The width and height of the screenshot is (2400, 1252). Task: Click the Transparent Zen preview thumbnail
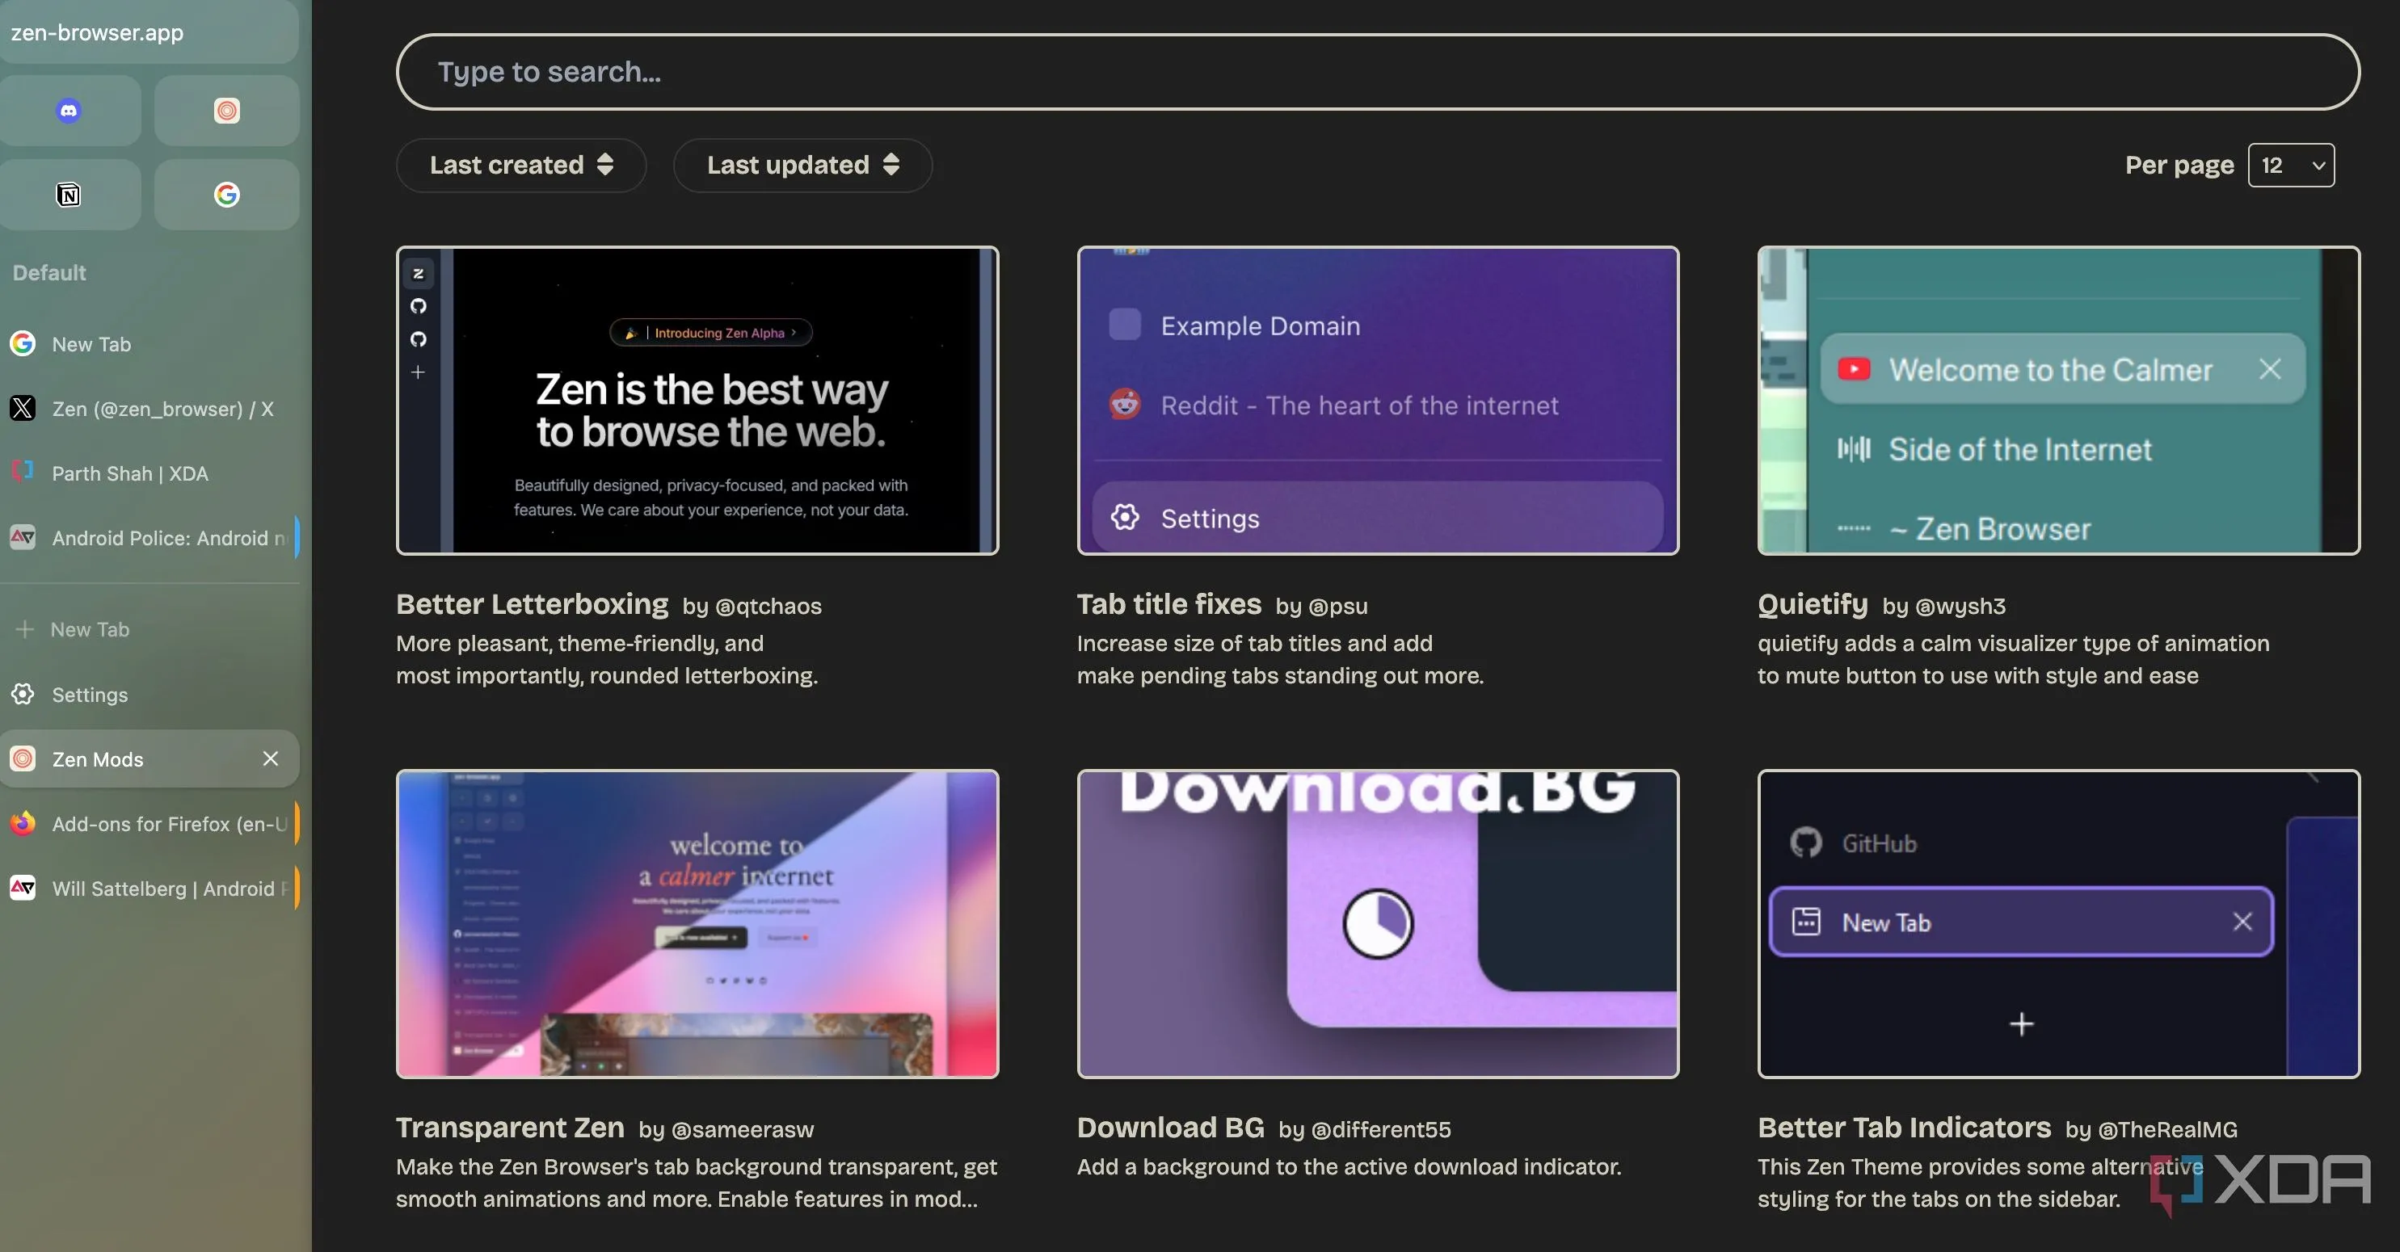pyautogui.click(x=697, y=924)
